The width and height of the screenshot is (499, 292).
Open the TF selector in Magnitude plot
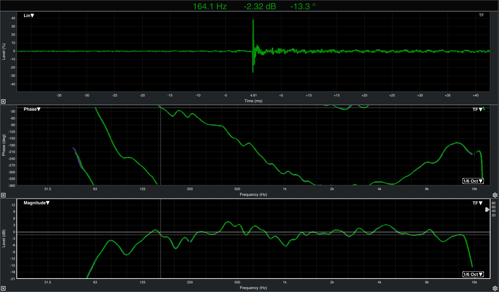(477, 203)
